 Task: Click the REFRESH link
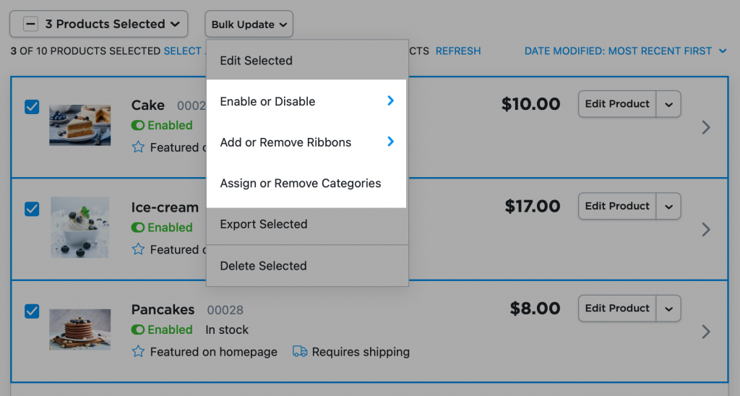coord(457,51)
